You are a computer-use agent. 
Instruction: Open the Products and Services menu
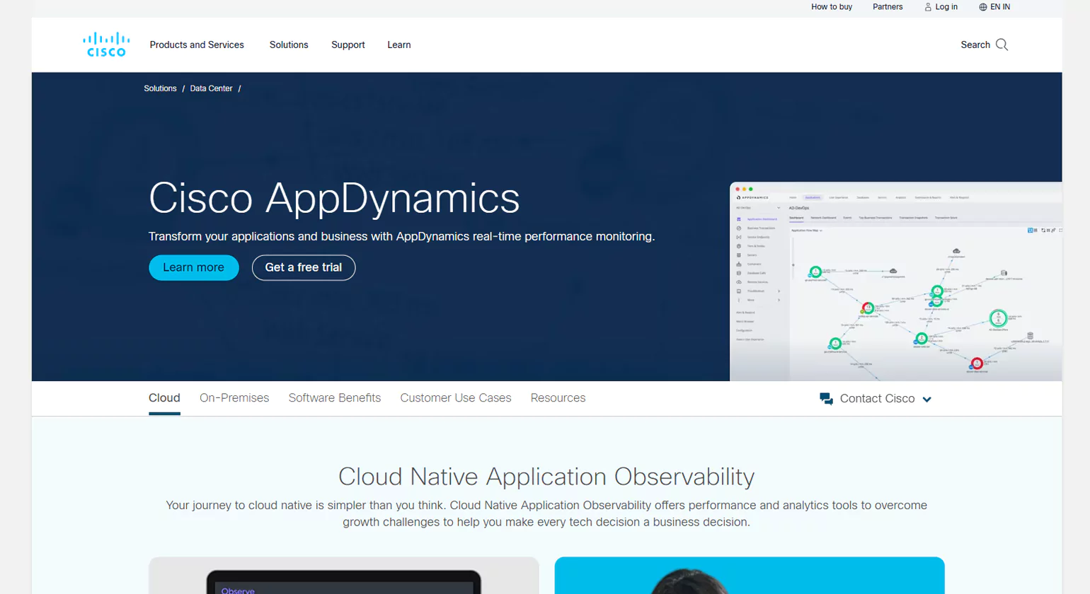[x=197, y=45]
